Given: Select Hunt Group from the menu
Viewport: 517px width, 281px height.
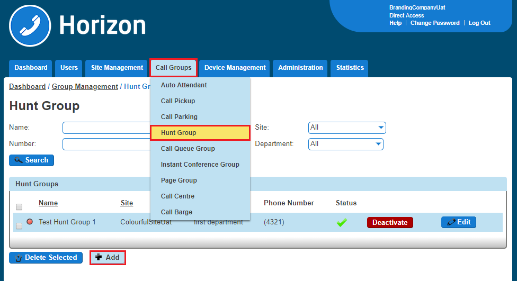Looking at the screenshot, I should click(200, 133).
